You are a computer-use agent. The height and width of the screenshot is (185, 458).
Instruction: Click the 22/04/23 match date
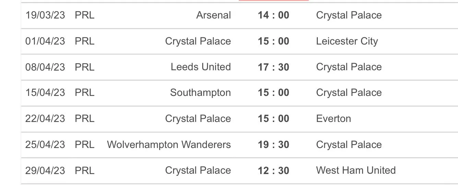(45, 119)
